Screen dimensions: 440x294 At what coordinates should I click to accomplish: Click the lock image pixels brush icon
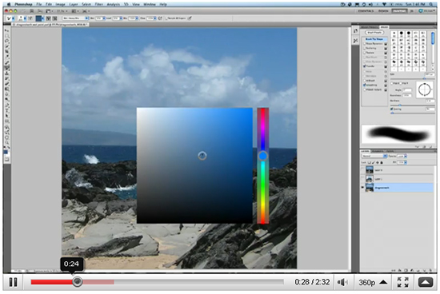coord(374,162)
